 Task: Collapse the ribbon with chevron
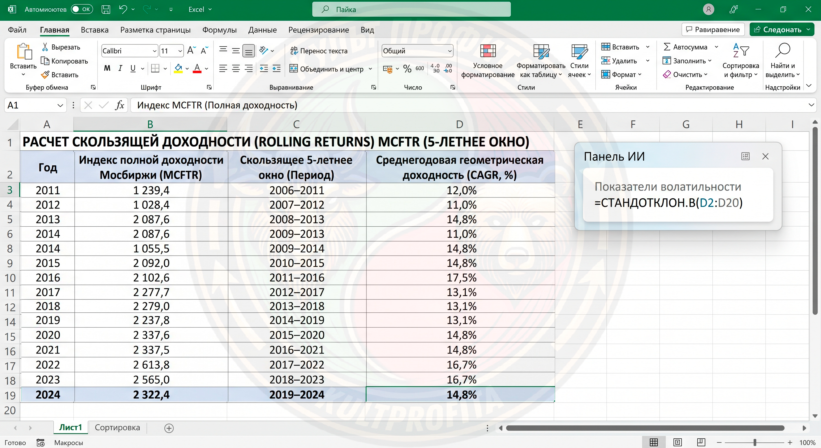[x=809, y=86]
